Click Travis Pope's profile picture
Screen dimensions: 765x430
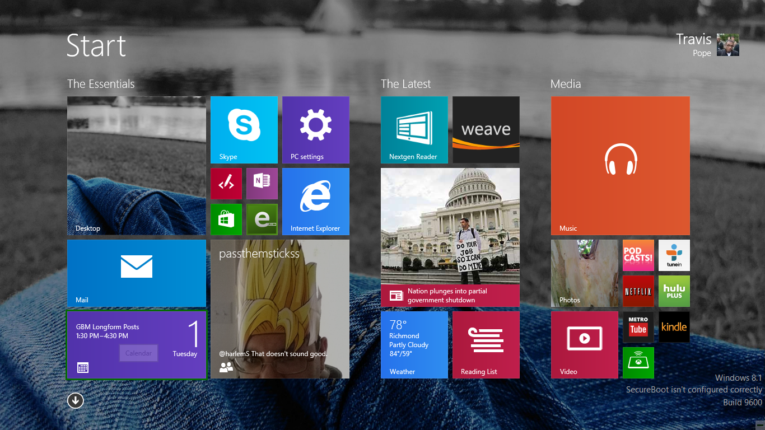727,45
